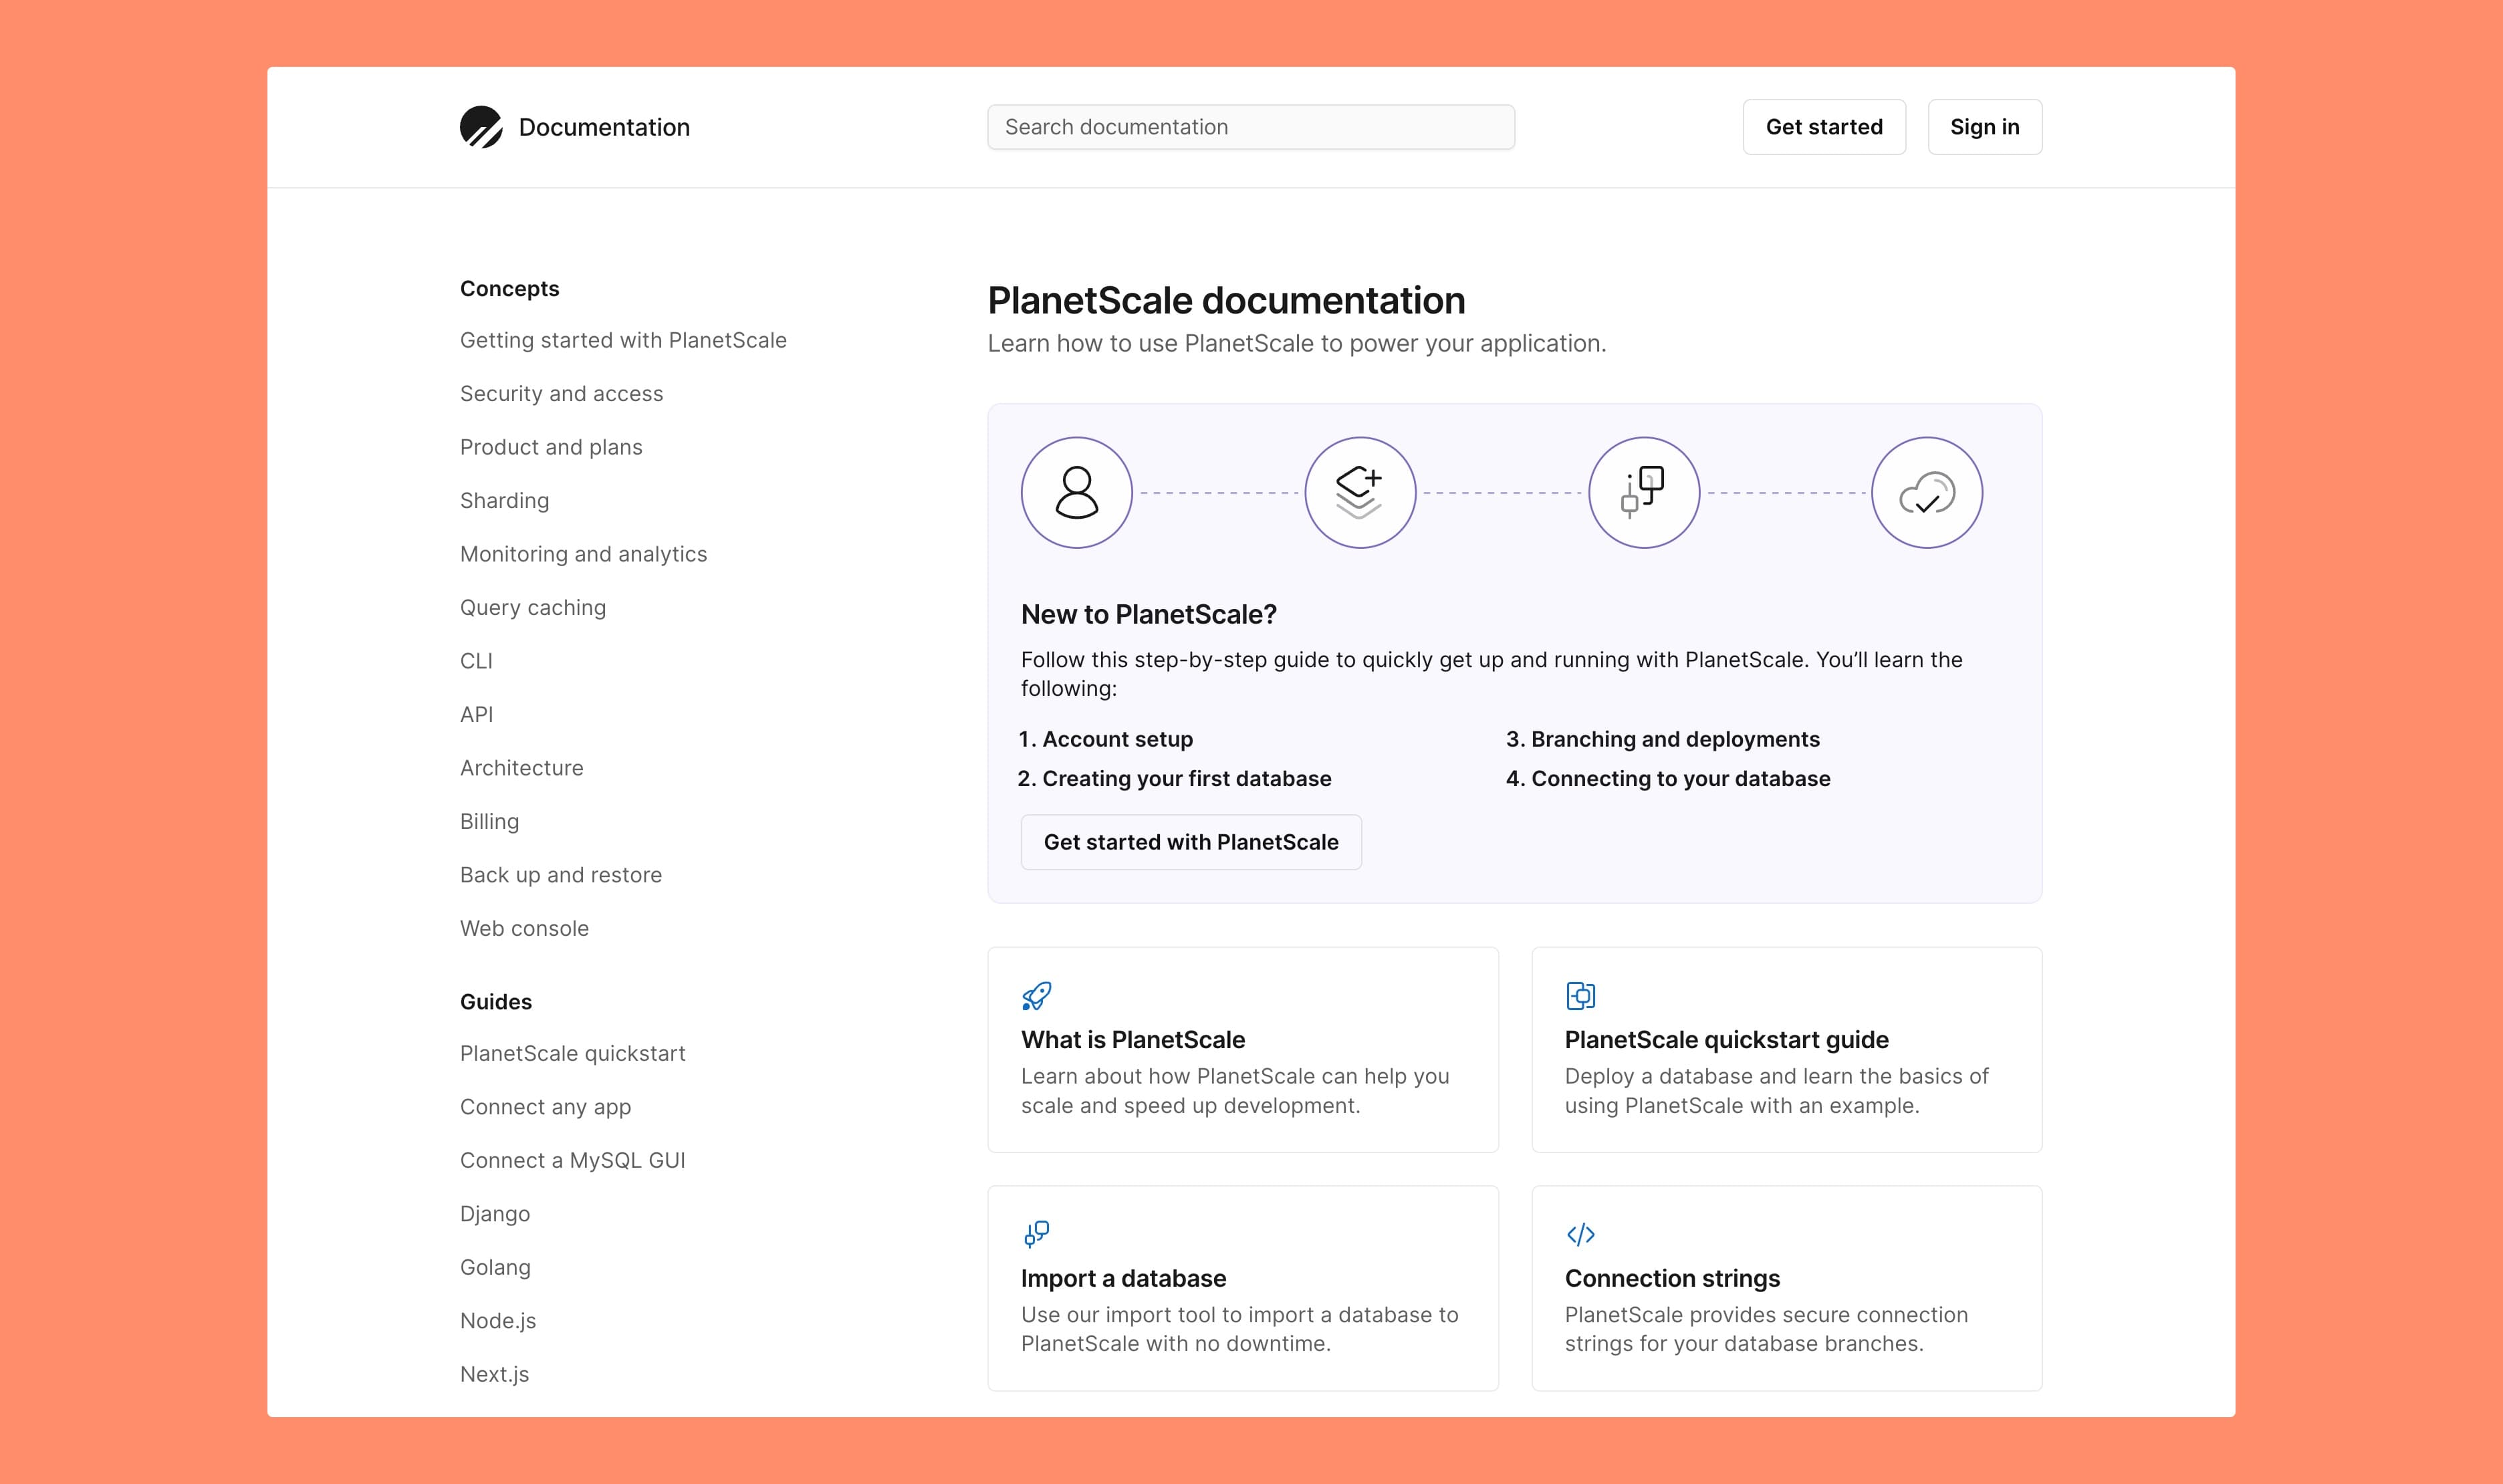Click the branching and deployments circle icon
The width and height of the screenshot is (2503, 1484).
pos(1643,492)
